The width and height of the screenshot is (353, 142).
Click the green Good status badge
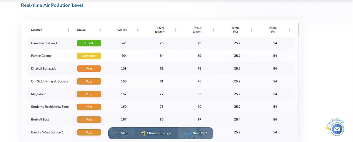coord(89,43)
